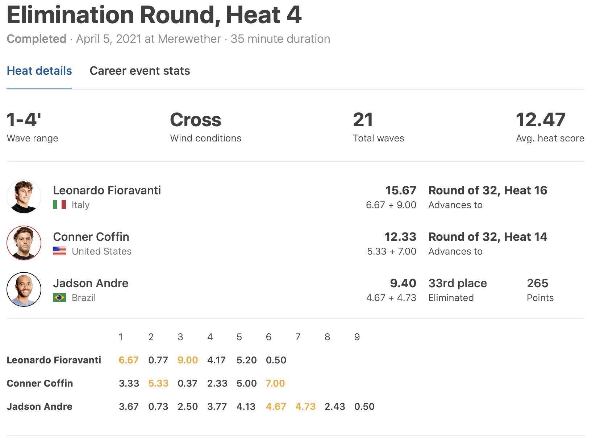
Task: Click the United States flag icon
Action: click(59, 251)
